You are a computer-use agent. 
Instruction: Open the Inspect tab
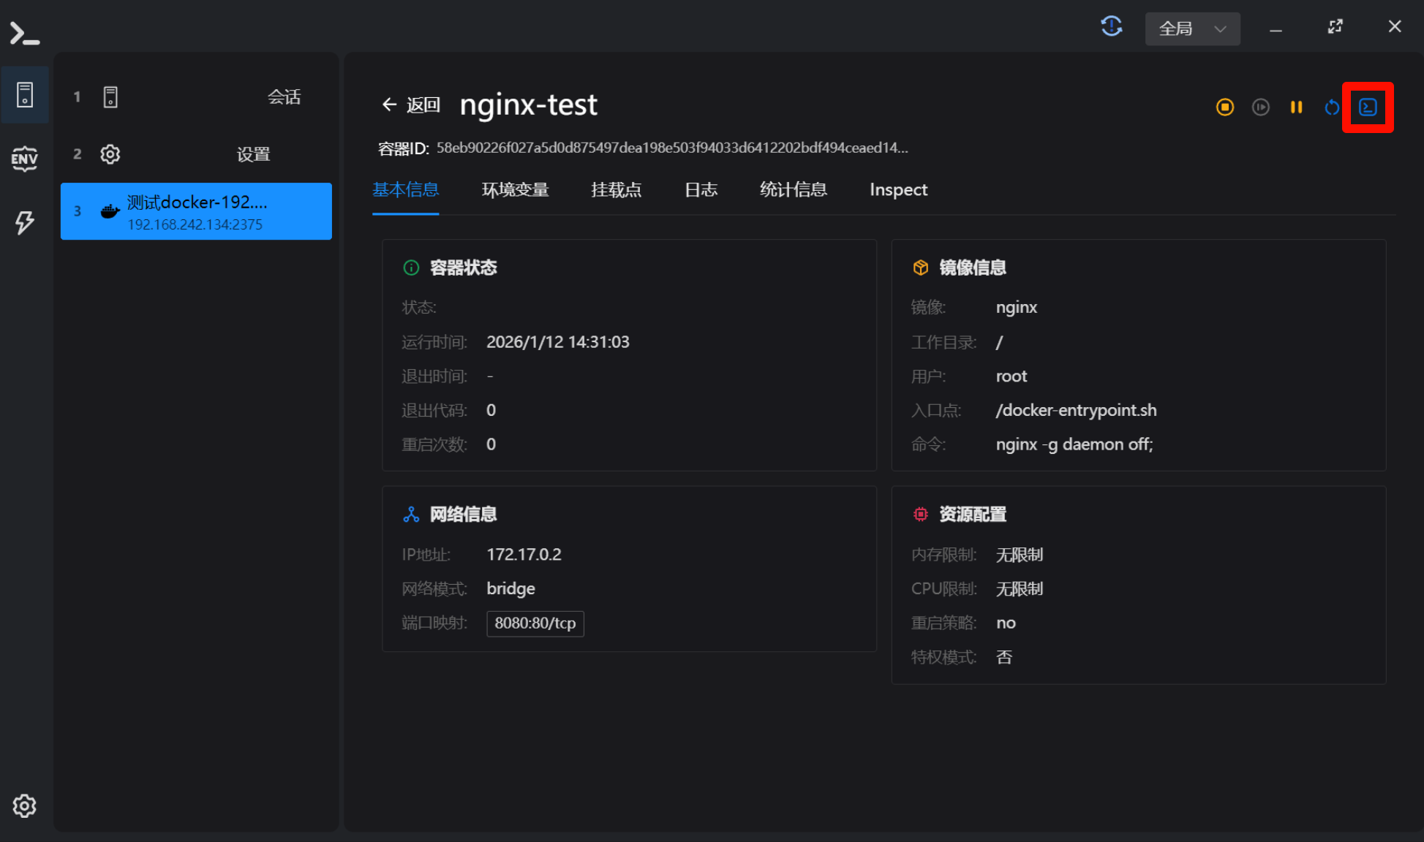[x=898, y=190]
